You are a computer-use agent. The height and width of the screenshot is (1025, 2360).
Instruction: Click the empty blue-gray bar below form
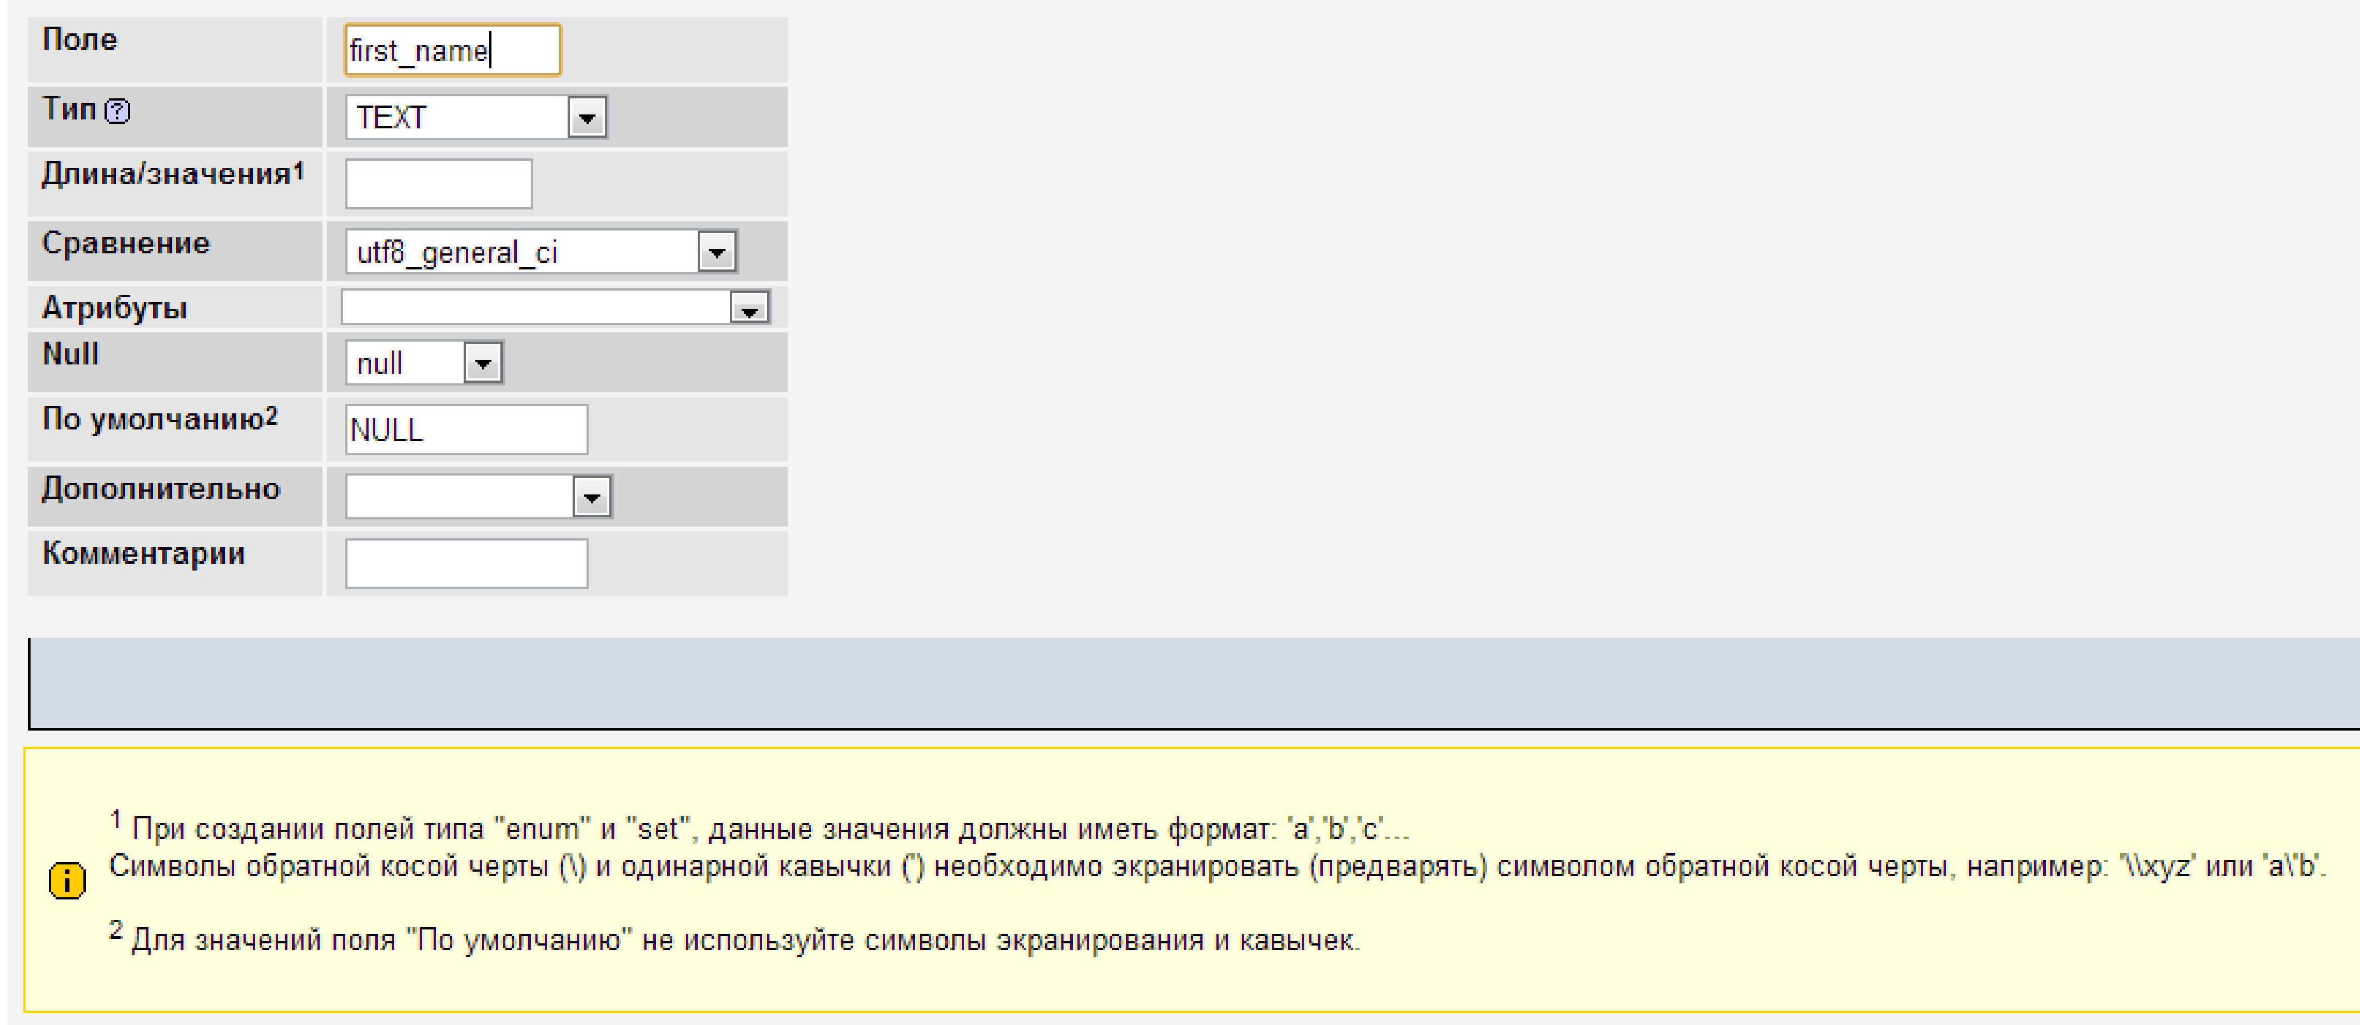tap(1191, 683)
